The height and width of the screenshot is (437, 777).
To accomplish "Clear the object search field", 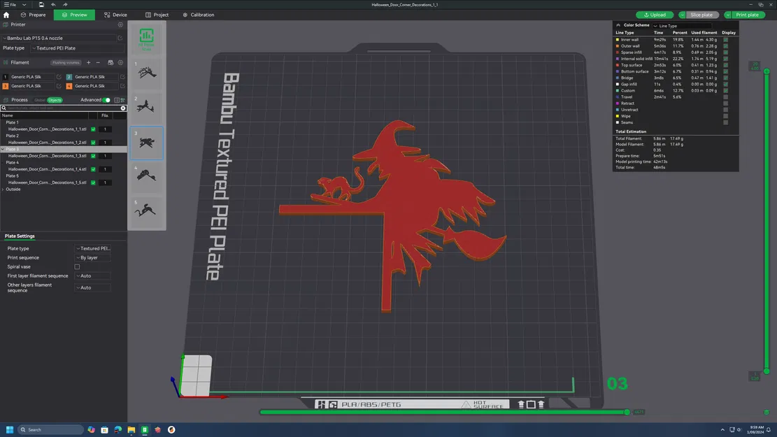I will point(123,108).
